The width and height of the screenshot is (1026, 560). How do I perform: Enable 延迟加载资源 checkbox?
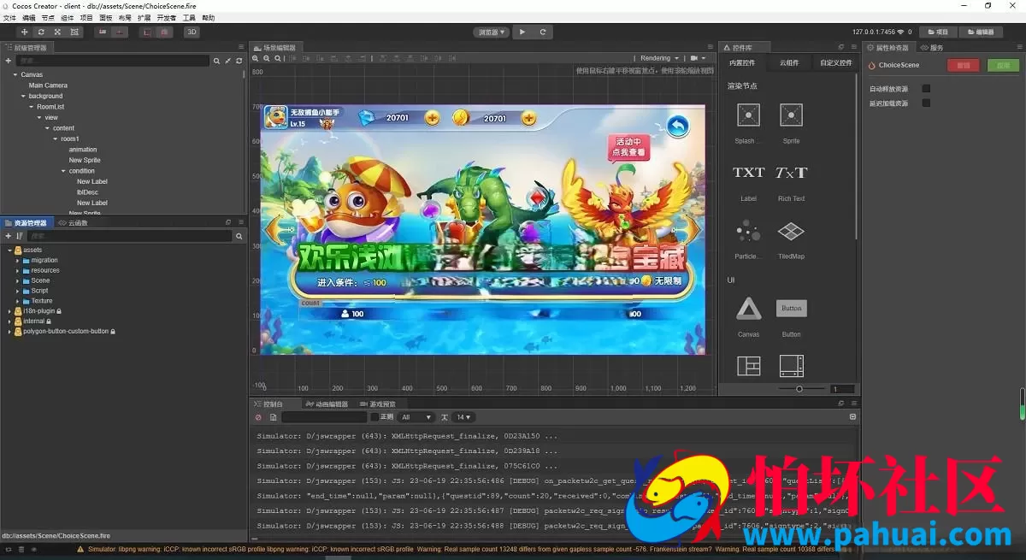(925, 103)
